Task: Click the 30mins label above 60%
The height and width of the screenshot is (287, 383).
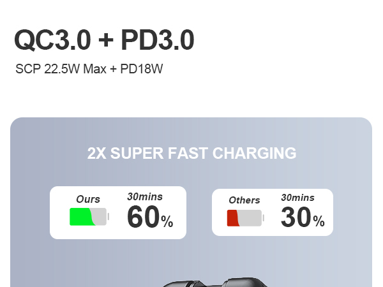Action: (144, 196)
